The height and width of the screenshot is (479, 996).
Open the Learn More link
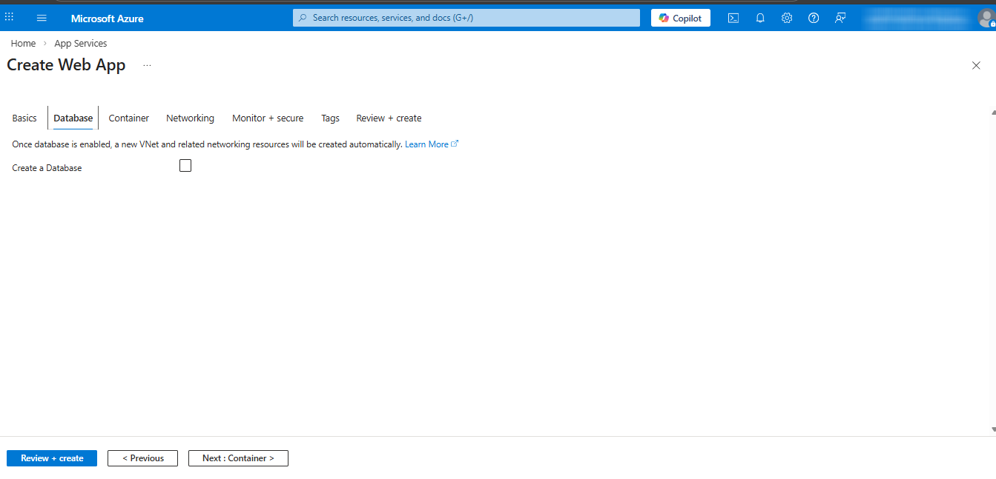pos(427,144)
